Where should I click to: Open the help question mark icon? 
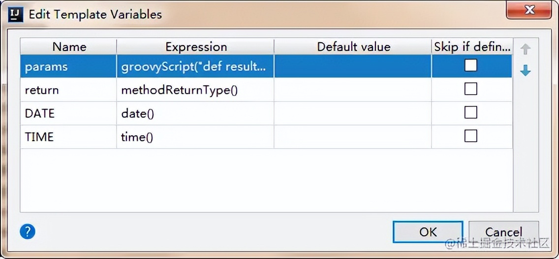[x=28, y=231]
